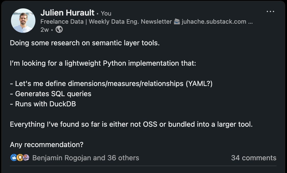Open the 34 comments link
Screen dimensions: 287x173
[253, 158]
